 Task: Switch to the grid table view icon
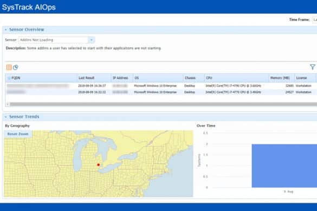pos(9,67)
